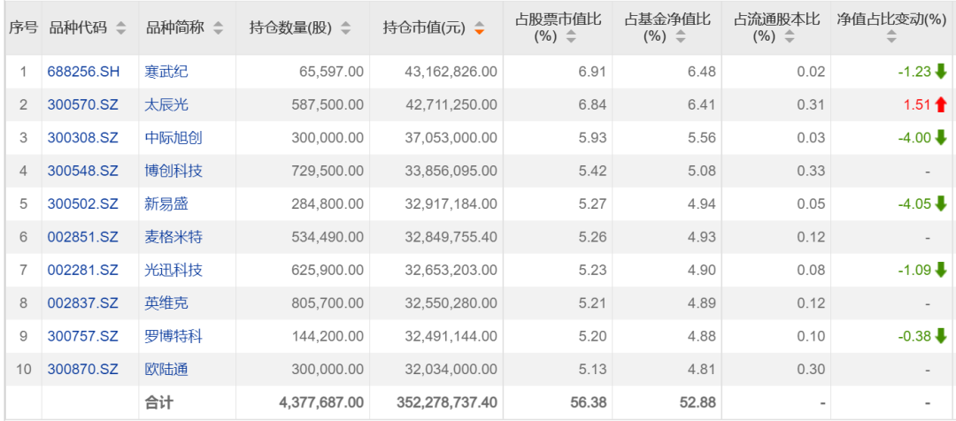Select holding quantity 65,597.00

331,72
